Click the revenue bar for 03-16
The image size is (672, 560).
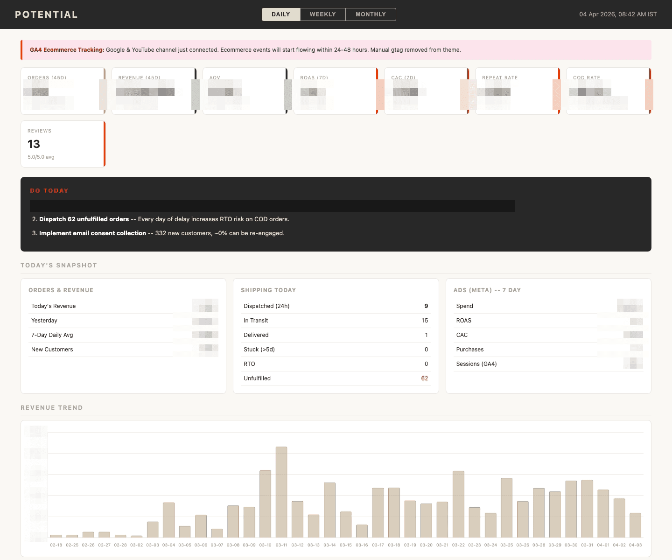pos(362,532)
